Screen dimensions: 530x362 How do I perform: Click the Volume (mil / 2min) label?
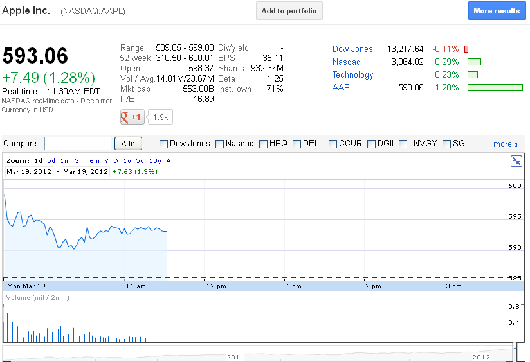37,298
